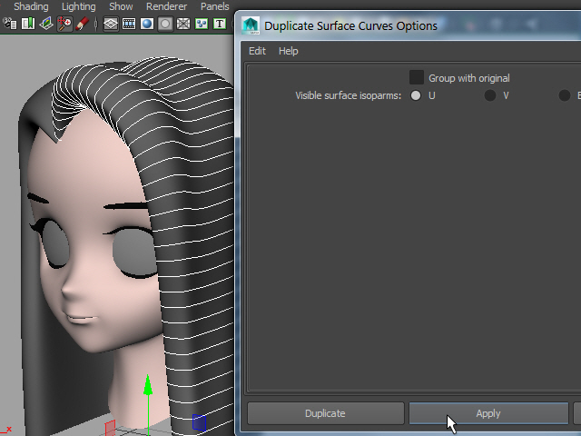Open the Help menu in options dialog
Viewport: 581px width, 436px height.
click(x=288, y=51)
